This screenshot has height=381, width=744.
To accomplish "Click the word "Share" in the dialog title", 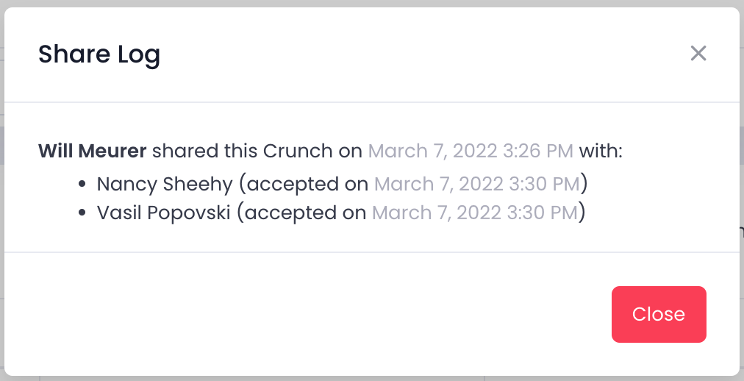I will (71, 54).
